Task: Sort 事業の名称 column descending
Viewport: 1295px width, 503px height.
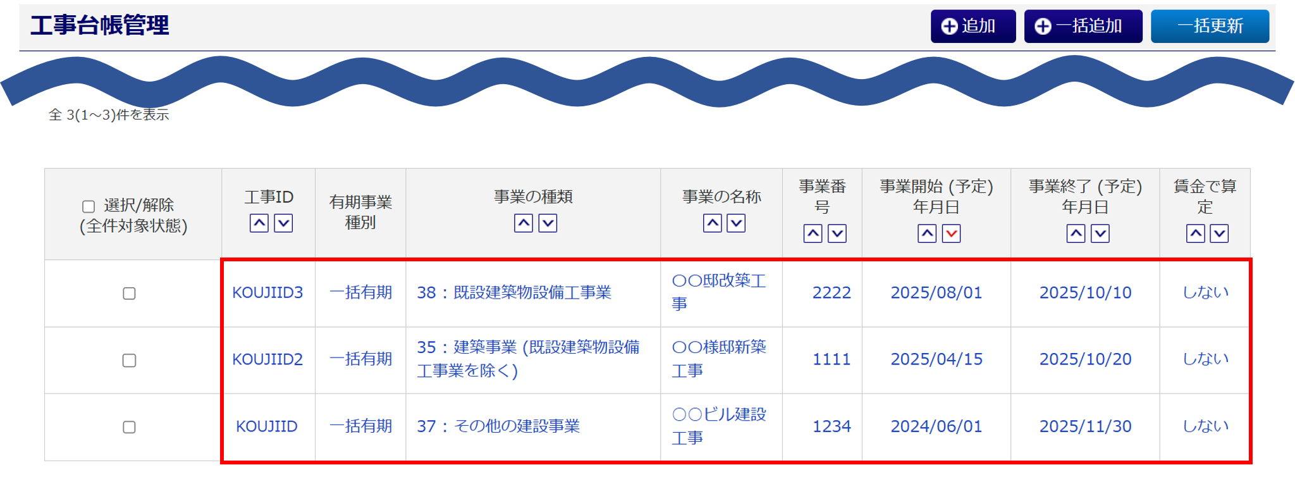Action: click(737, 223)
